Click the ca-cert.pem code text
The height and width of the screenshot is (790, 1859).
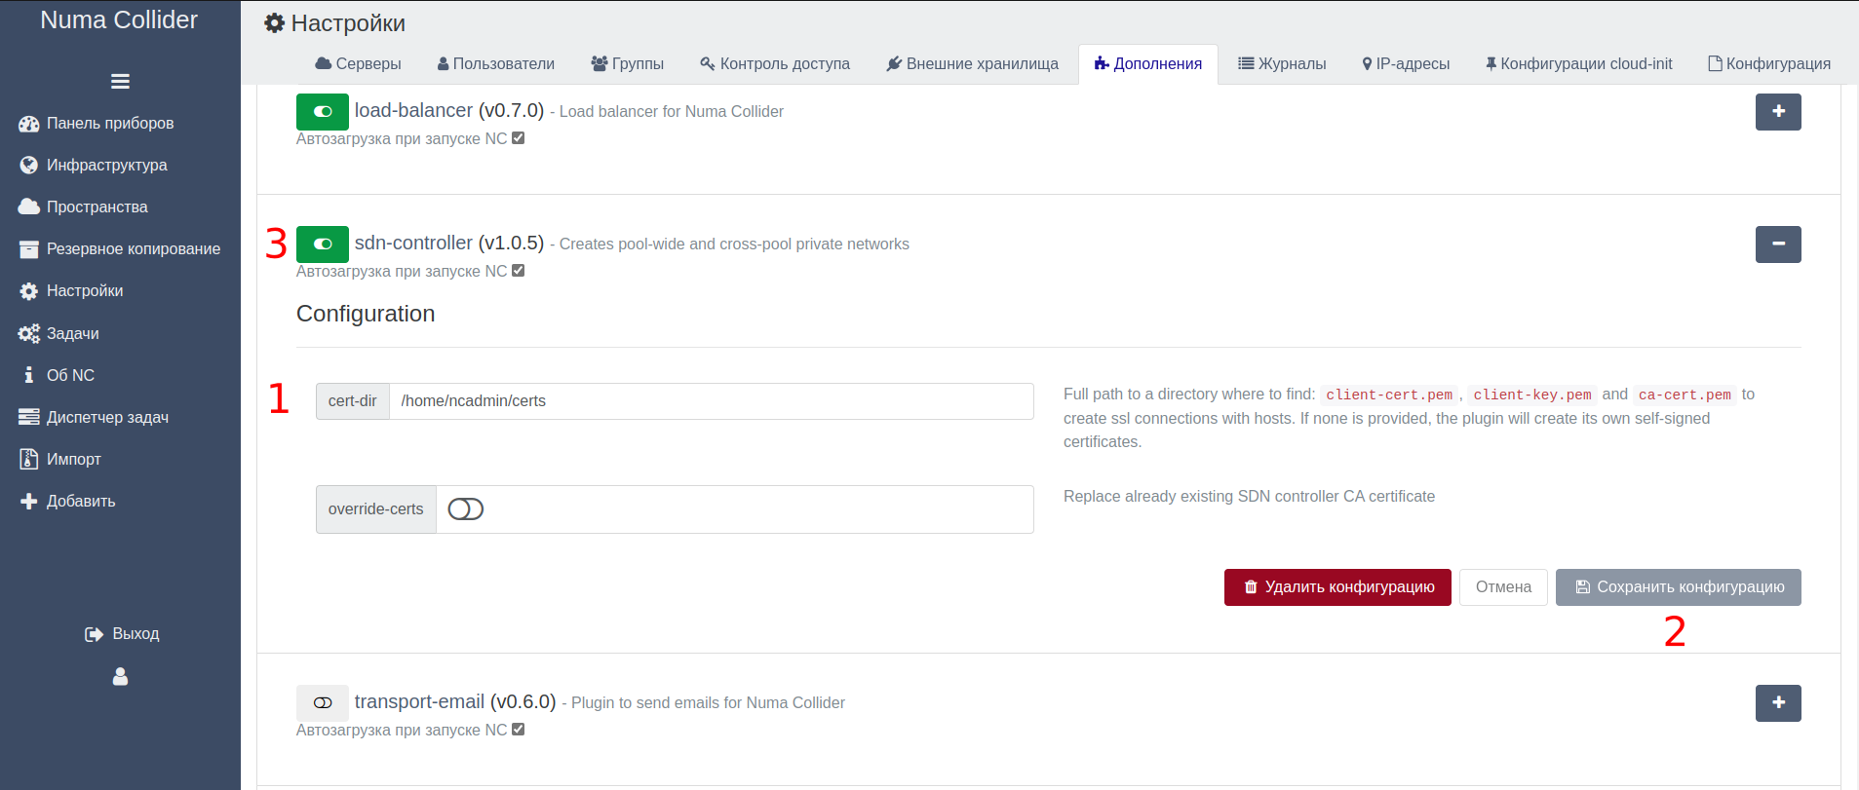(x=1685, y=395)
